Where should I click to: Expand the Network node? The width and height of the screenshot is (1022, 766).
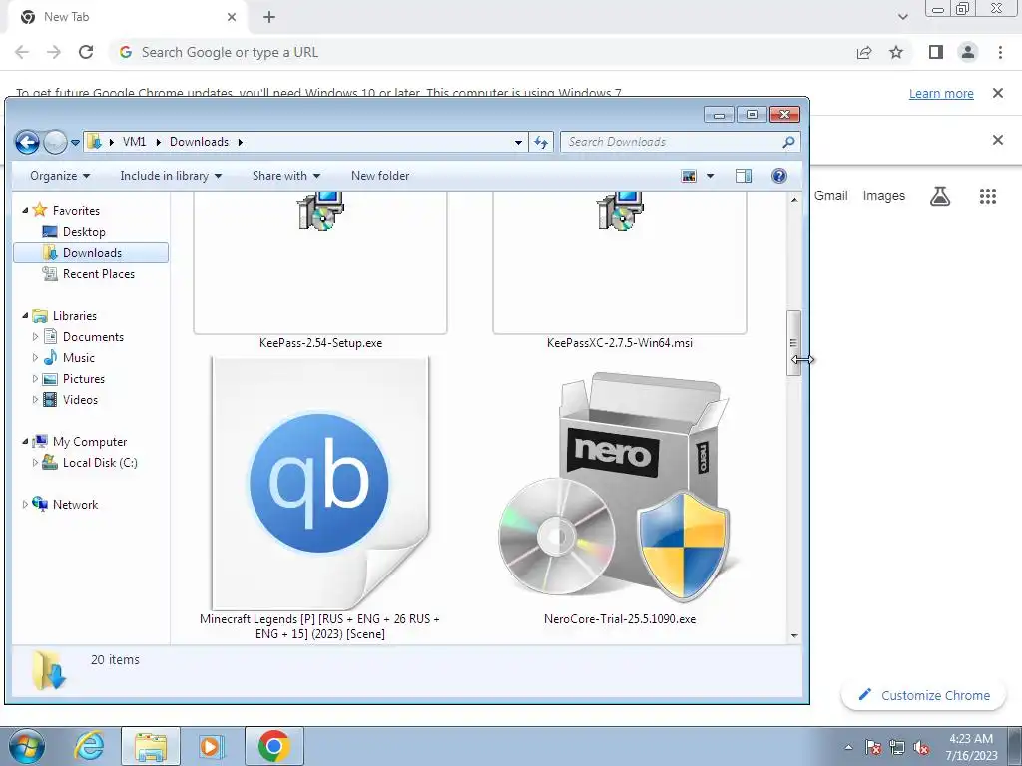coord(25,504)
